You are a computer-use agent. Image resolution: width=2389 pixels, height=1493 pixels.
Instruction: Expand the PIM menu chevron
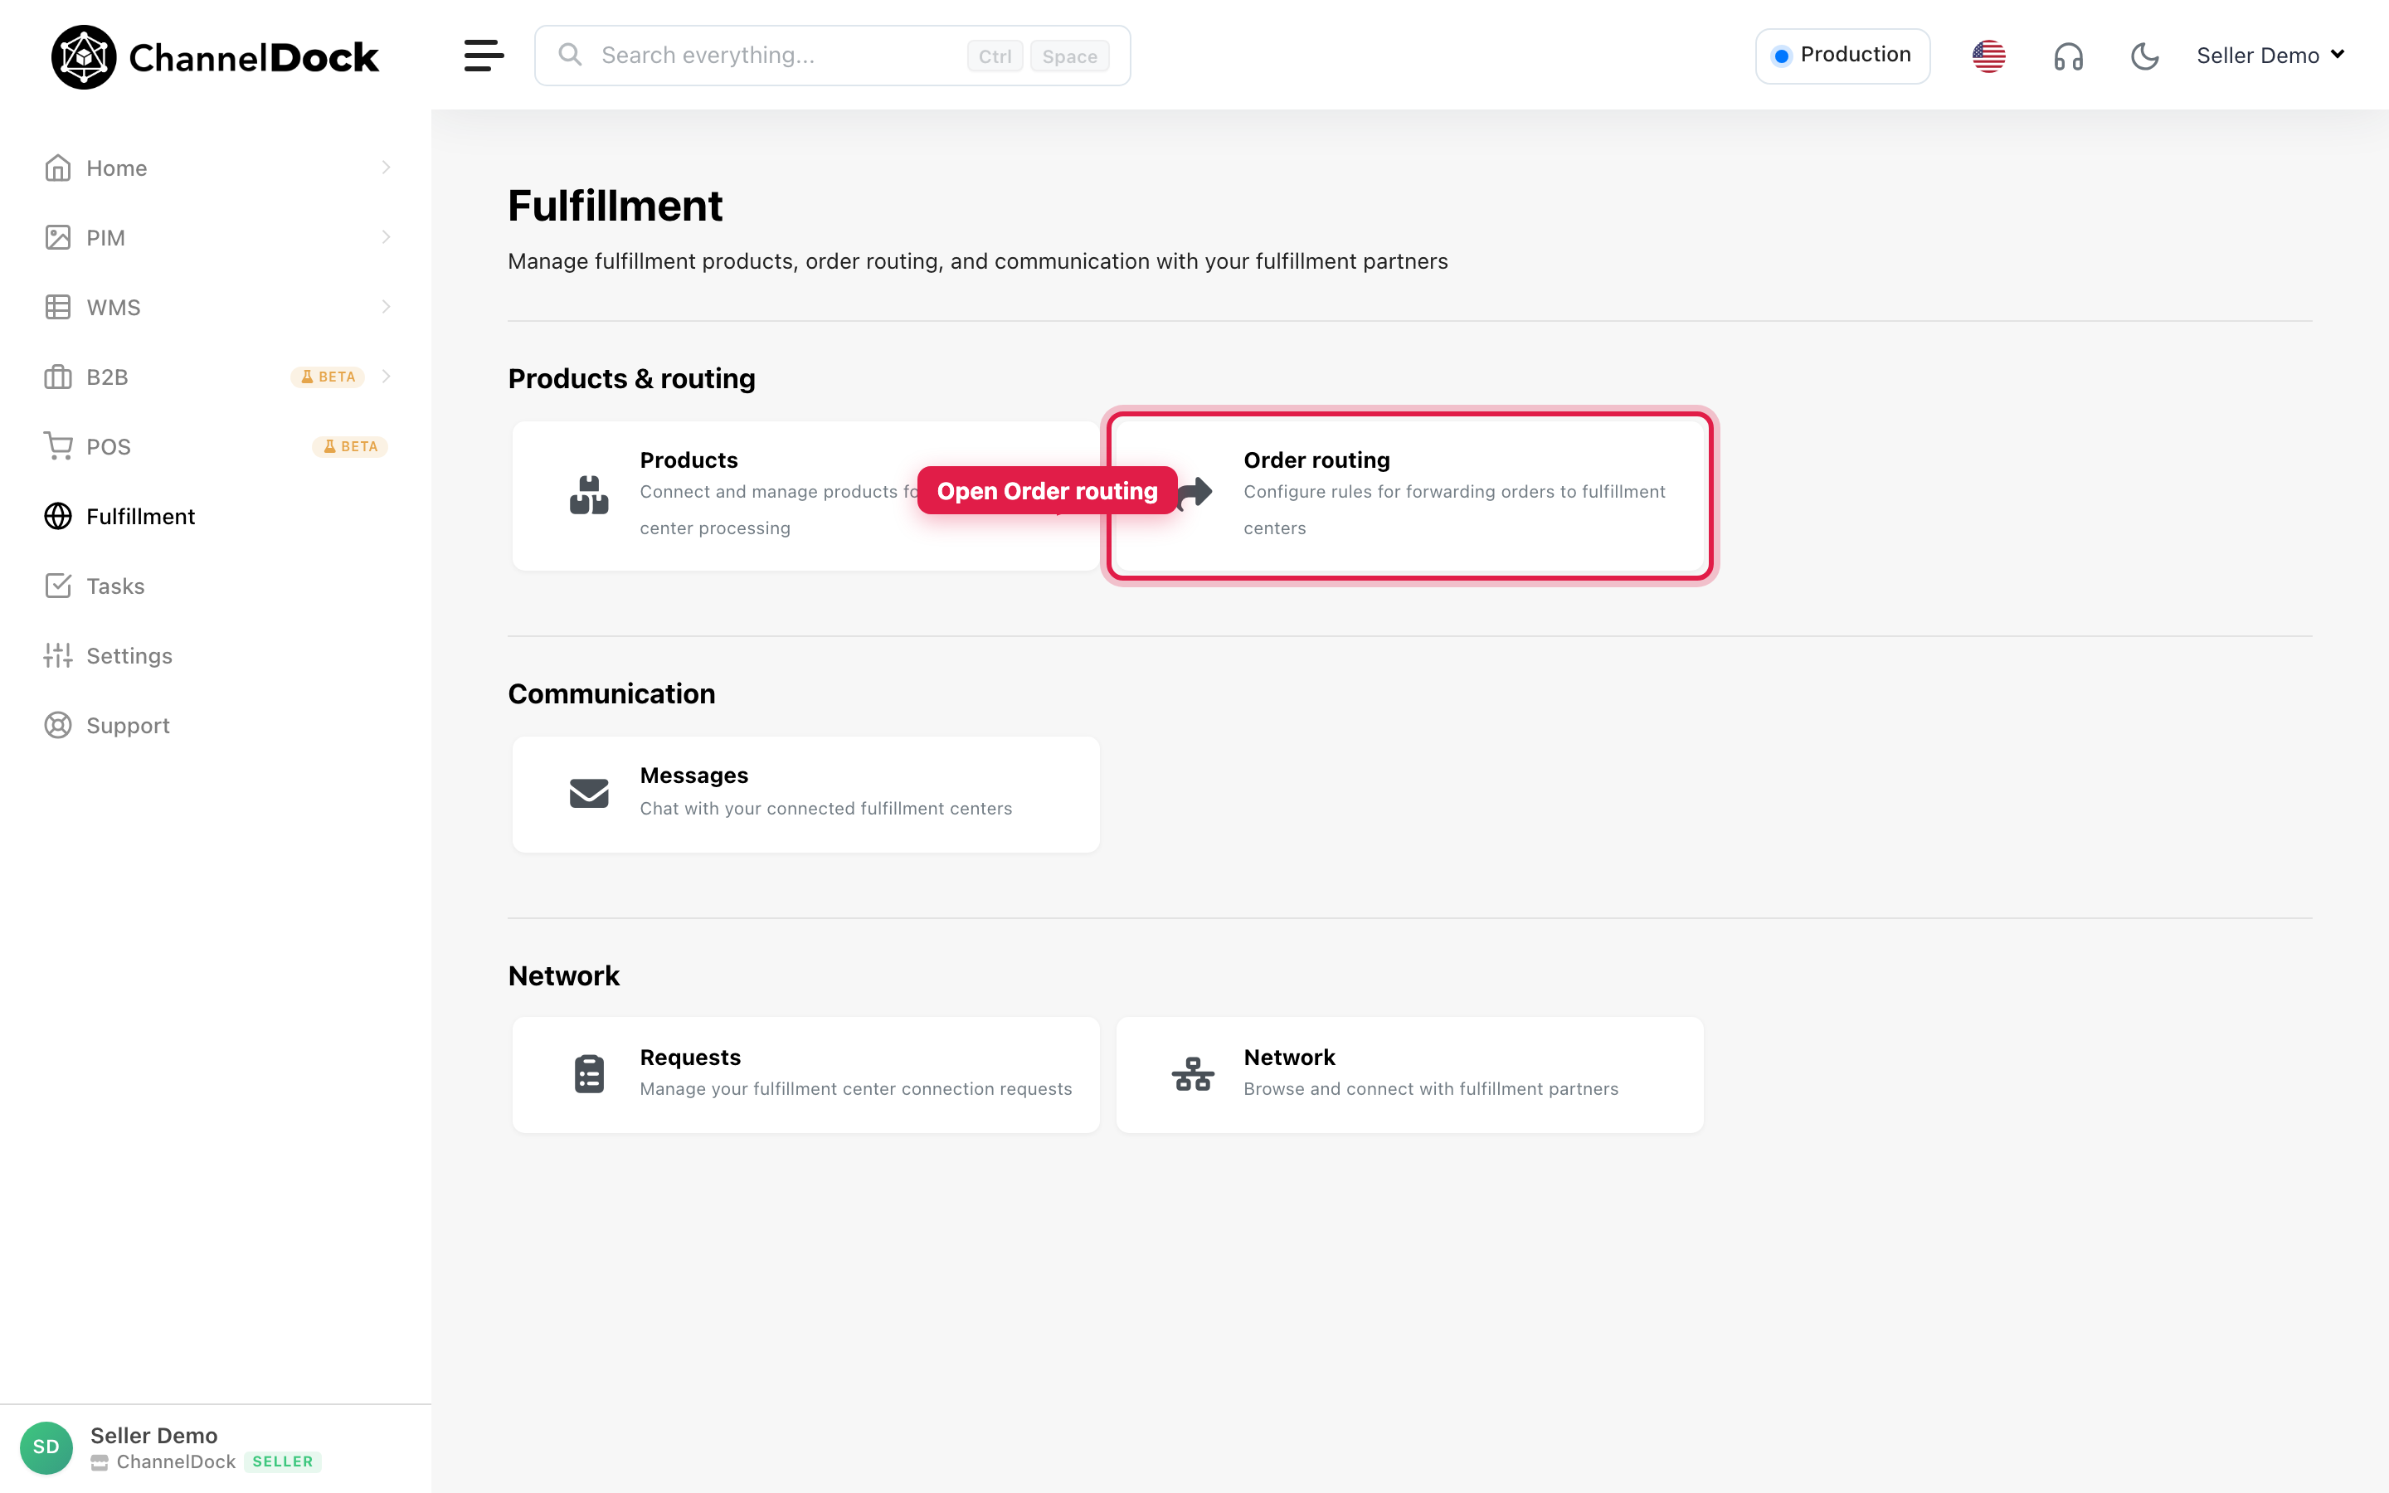tap(386, 237)
